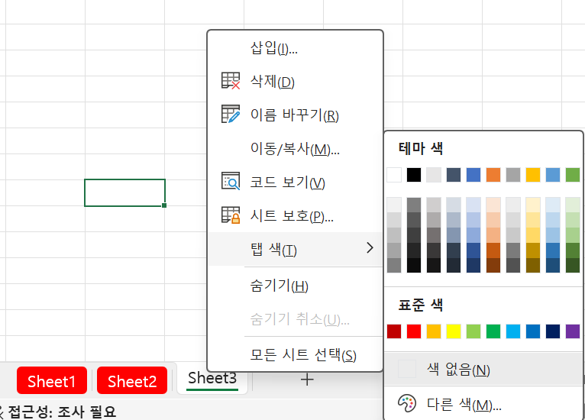Screen dimensions: 585x420
Task: Pick the purple standard color swatch
Action: point(573,331)
